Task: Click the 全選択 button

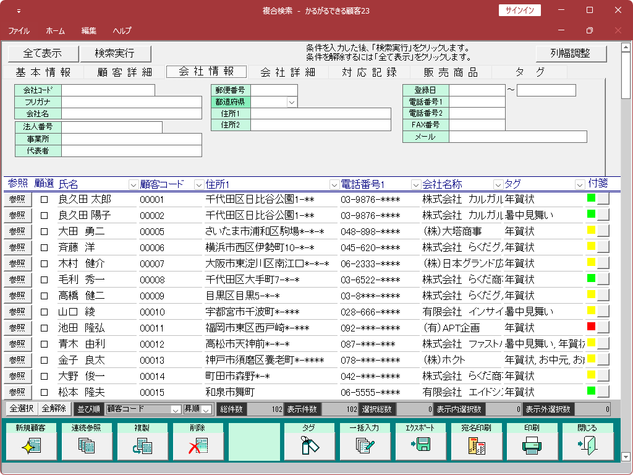Action: point(22,409)
